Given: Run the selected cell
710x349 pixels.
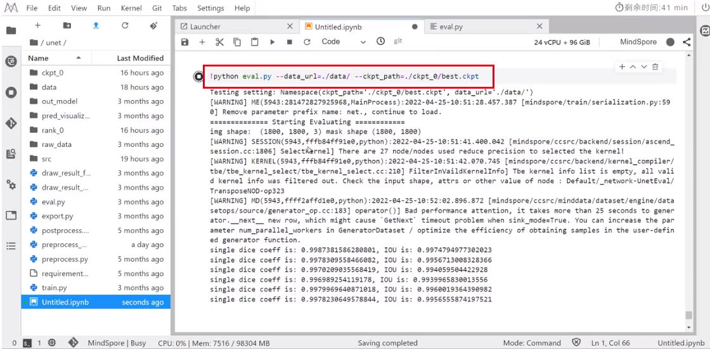Looking at the screenshot, I should 272,42.
